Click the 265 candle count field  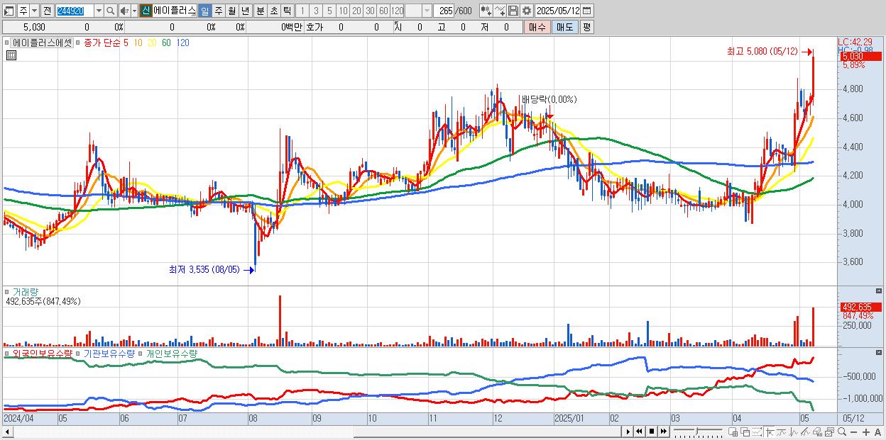[x=444, y=11]
